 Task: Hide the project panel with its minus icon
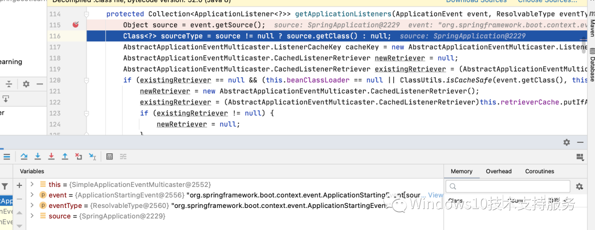click(40, 84)
